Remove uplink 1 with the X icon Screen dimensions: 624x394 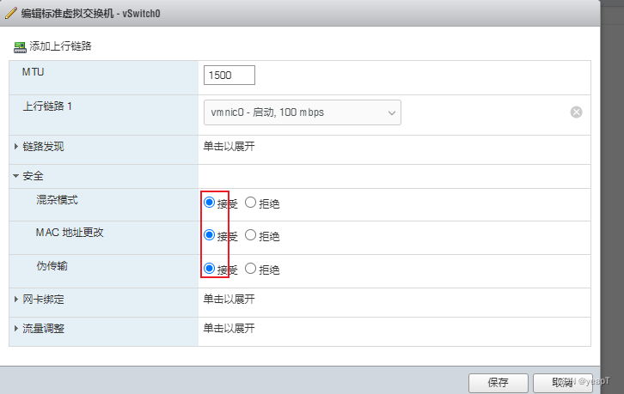(x=576, y=112)
